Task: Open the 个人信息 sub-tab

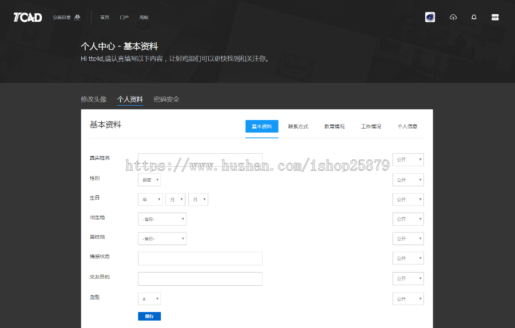Action: pos(407,126)
